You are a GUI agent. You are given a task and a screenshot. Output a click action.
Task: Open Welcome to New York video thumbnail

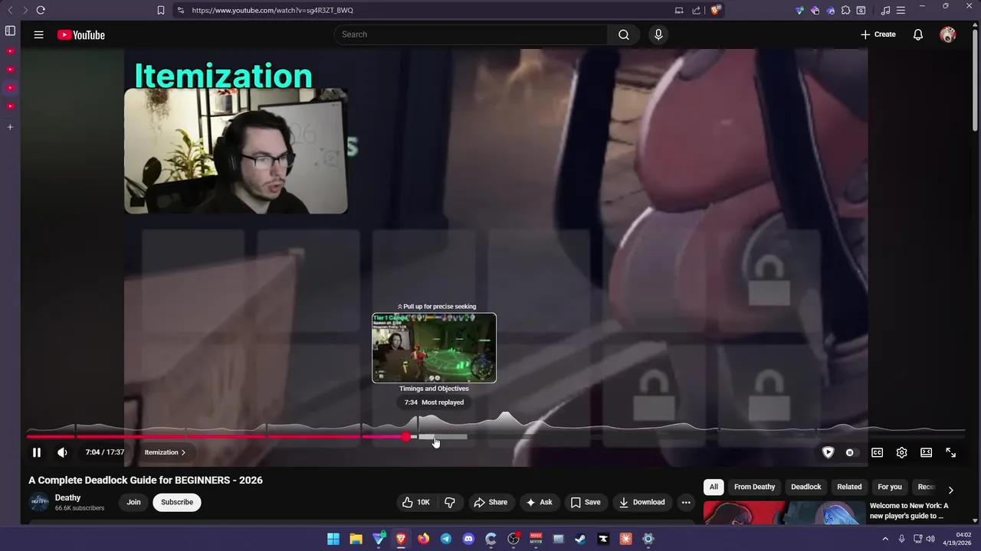tap(783, 514)
